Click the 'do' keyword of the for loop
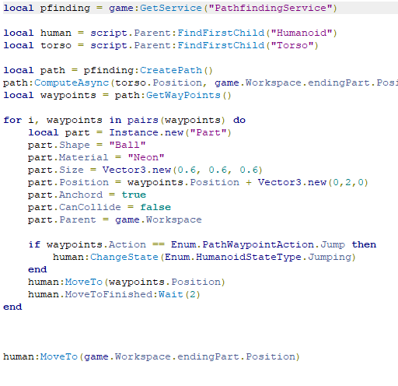 click(x=239, y=120)
